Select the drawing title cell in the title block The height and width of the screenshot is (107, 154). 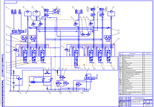point(137,101)
